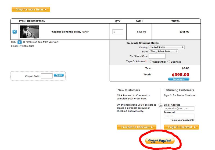This screenshot has width=215, height=150.
Task: Click the Recalculate button
Action: (x=179, y=79)
